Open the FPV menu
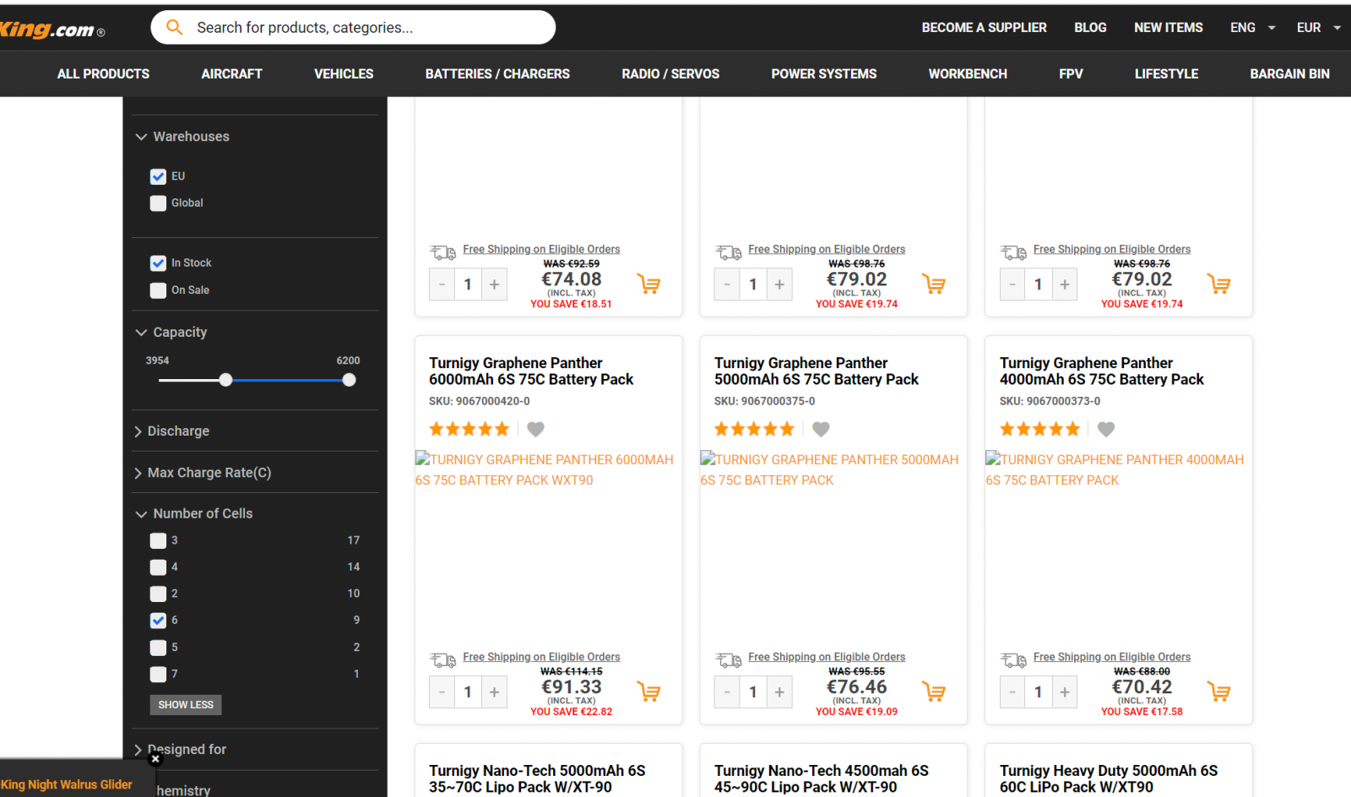 click(1071, 74)
